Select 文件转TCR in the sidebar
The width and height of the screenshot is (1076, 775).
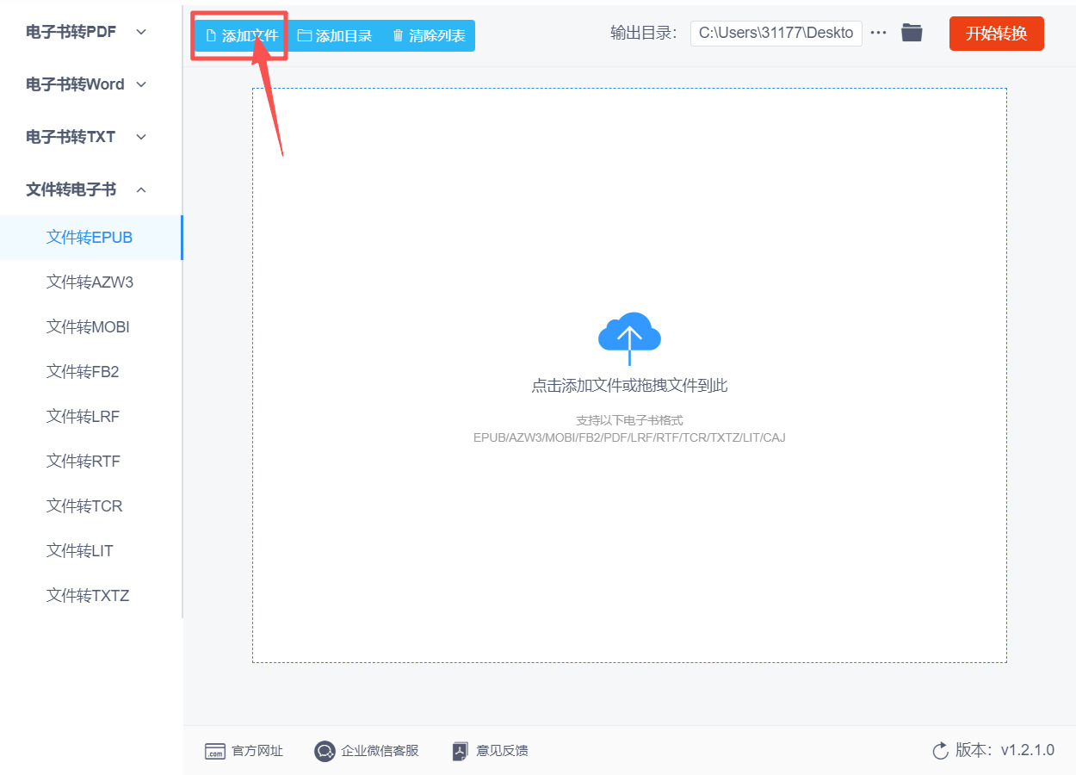[91, 506]
